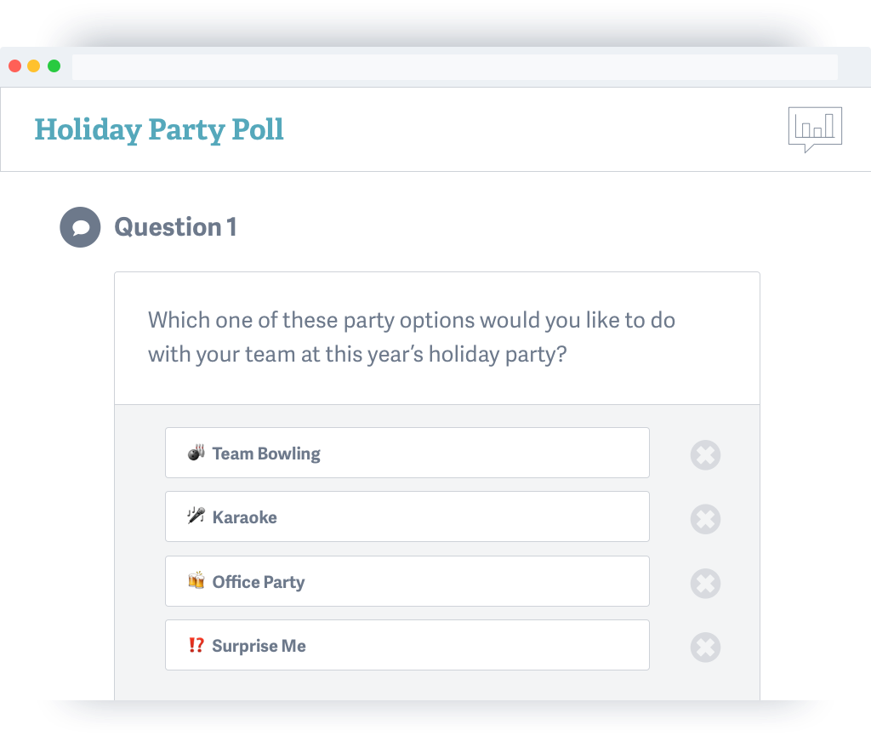Click the red exclamation question emoji

coord(196,646)
